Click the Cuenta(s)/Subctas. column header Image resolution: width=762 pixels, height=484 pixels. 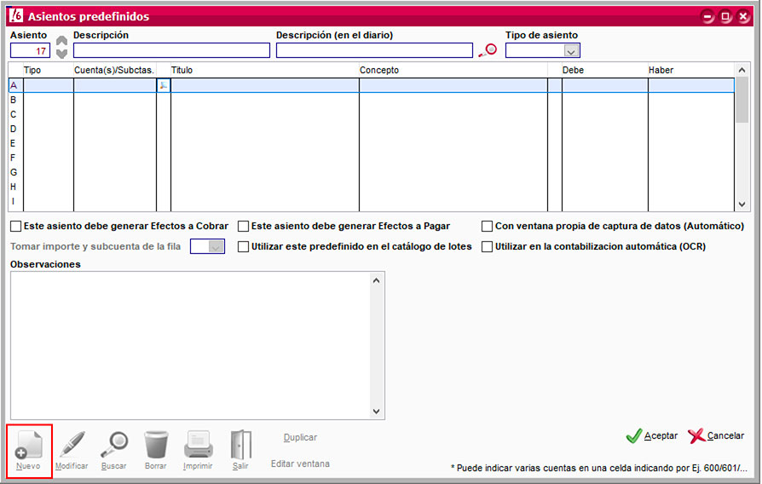click(115, 70)
